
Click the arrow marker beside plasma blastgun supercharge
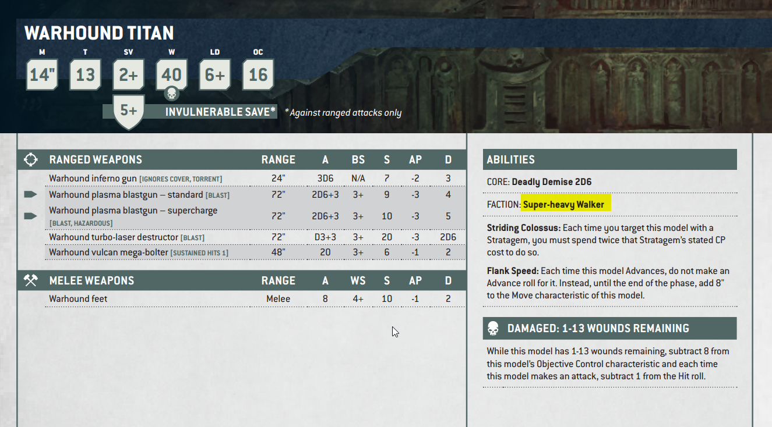(x=30, y=216)
